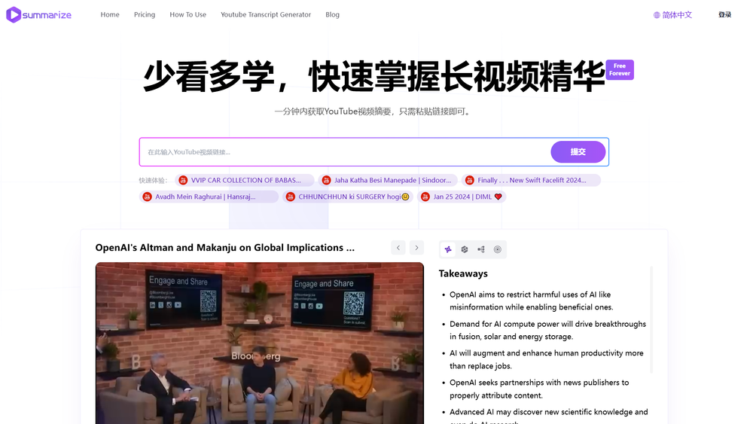Click YouTube icon beside Finally New Swift

(x=470, y=180)
